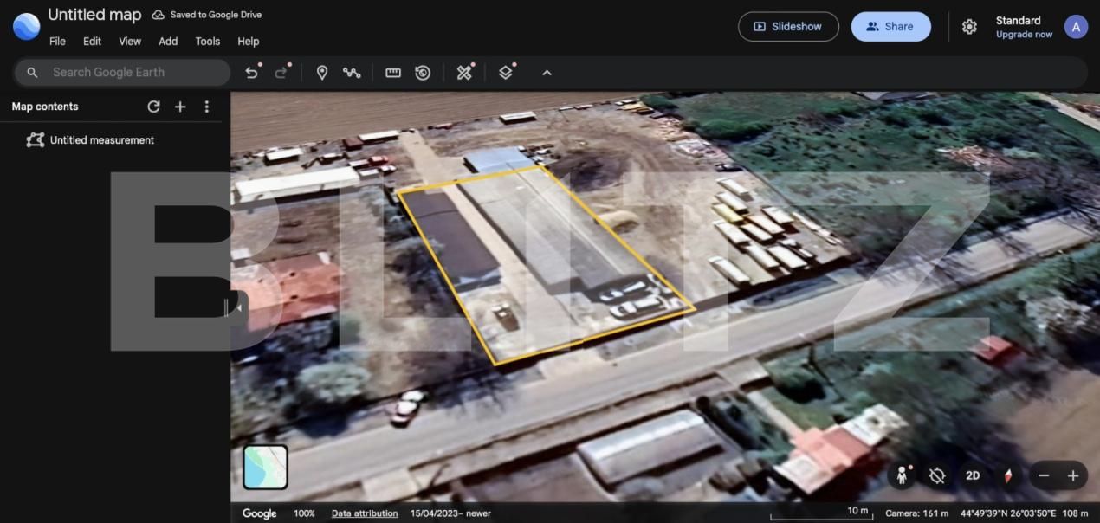Open Map contents three-dot options menu

point(206,107)
